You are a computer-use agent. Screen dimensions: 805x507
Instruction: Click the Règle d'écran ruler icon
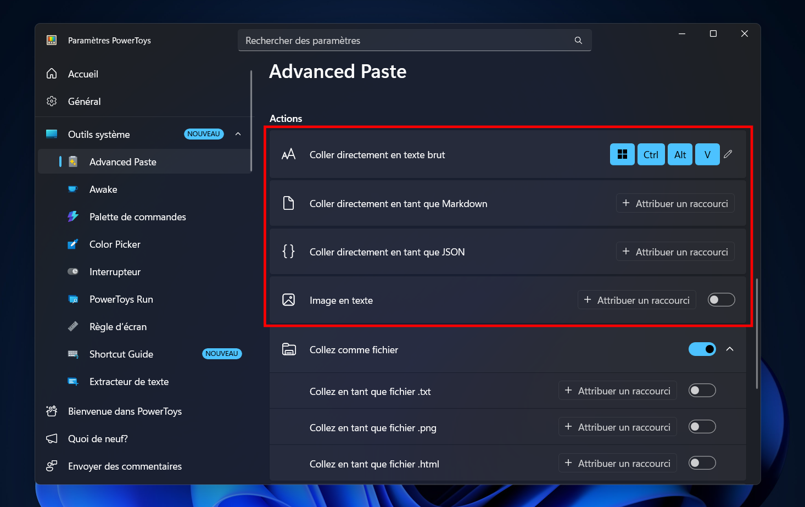click(73, 326)
